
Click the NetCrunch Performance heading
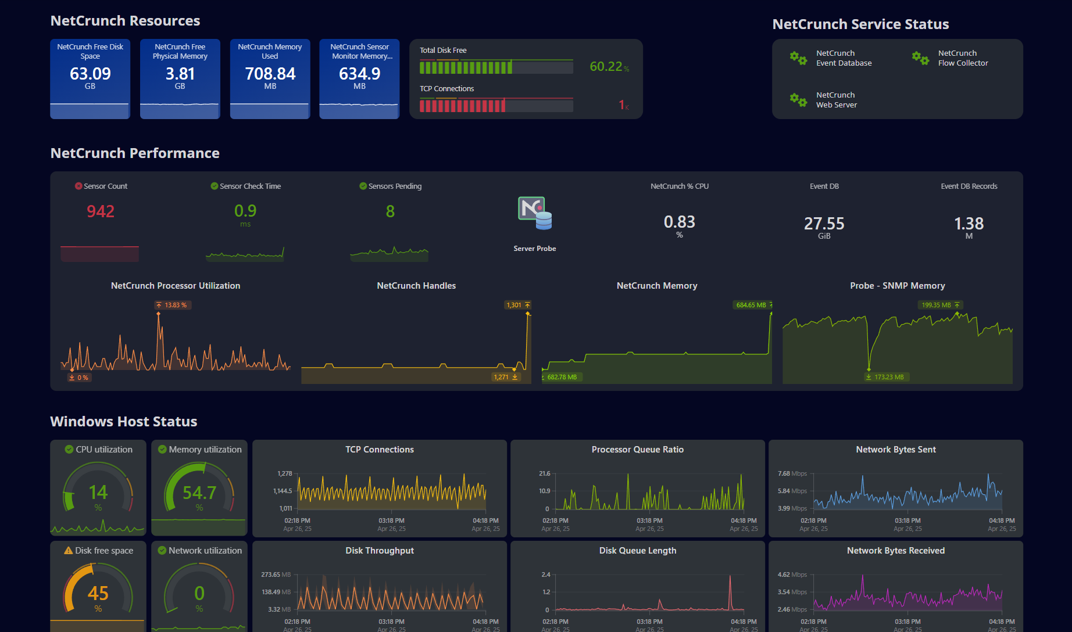tap(135, 153)
